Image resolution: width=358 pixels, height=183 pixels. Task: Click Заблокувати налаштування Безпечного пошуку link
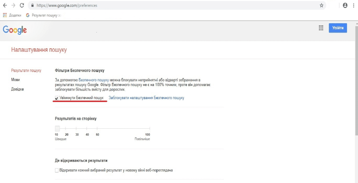[146, 98]
